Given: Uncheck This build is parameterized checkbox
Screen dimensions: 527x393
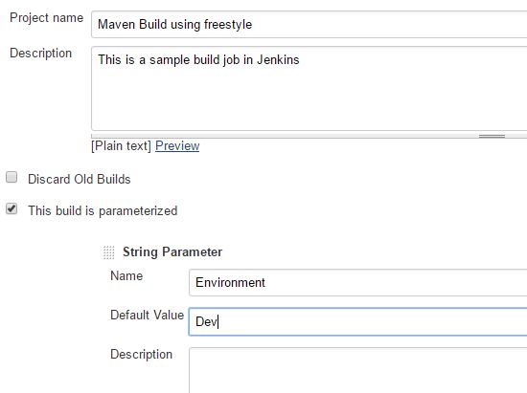Looking at the screenshot, I should tap(11, 208).
